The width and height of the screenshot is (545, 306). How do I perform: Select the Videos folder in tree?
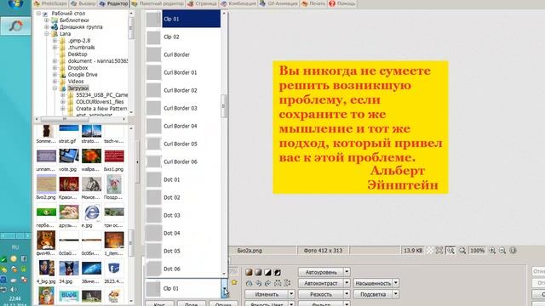[76, 82]
